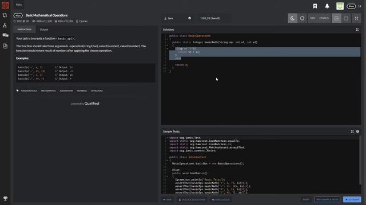Image resolution: width=366 pixels, height=205 pixels.
Task: Click the SolutionTest class name in tests
Action: coord(197,157)
